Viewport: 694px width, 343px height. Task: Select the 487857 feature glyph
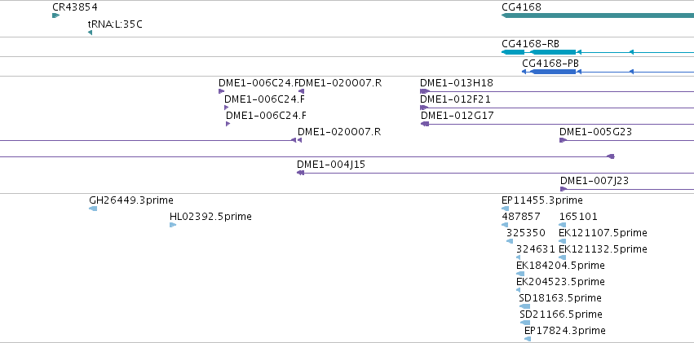point(505,225)
